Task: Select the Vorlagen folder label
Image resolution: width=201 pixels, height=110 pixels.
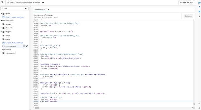Action: [x=8, y=24]
